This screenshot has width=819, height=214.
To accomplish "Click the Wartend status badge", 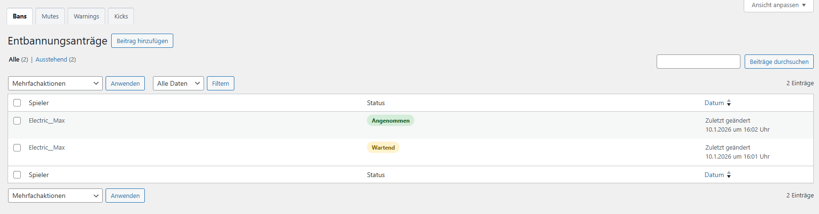I will [x=383, y=148].
